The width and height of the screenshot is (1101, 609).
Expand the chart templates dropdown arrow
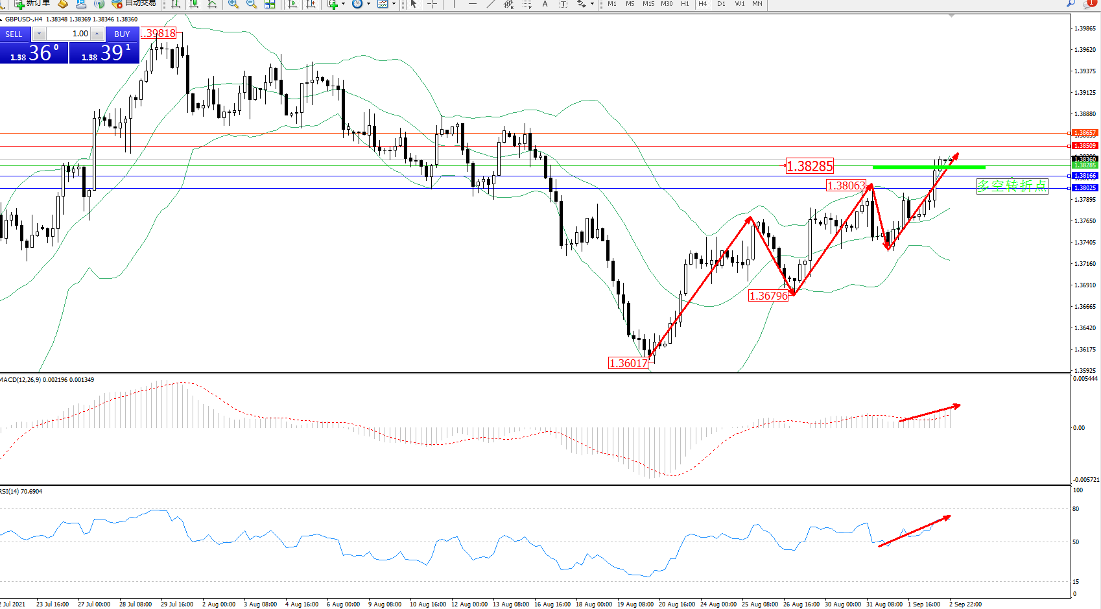pyautogui.click(x=394, y=4)
